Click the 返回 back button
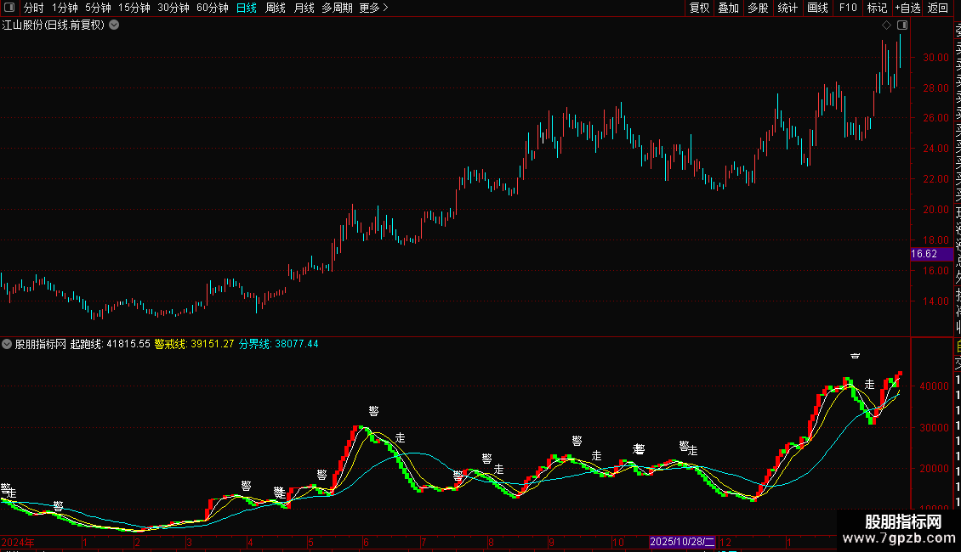The height and width of the screenshot is (552, 961). [938, 8]
